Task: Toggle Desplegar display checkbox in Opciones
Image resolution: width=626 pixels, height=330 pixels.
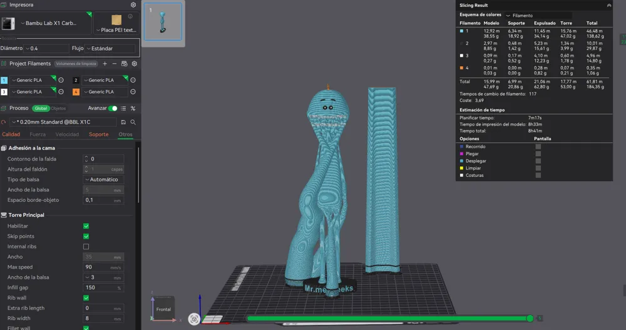Action: [x=538, y=161]
